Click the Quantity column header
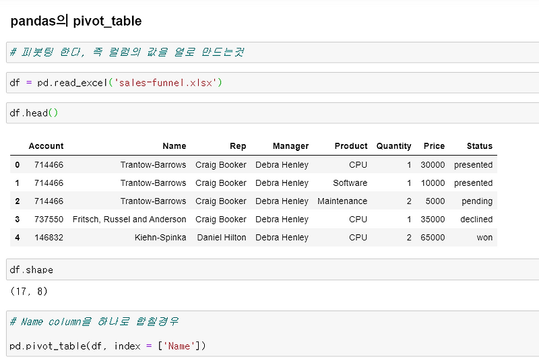 [x=393, y=146]
